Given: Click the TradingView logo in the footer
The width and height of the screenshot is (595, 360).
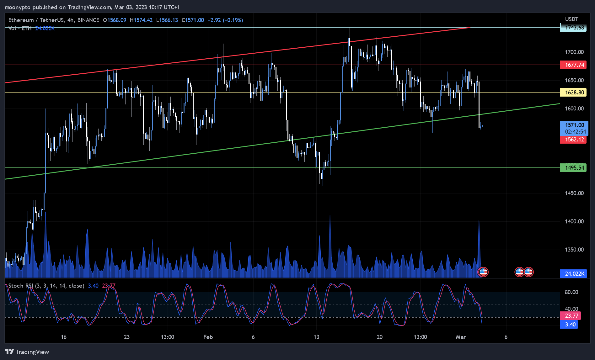Looking at the screenshot, I should pos(27,352).
